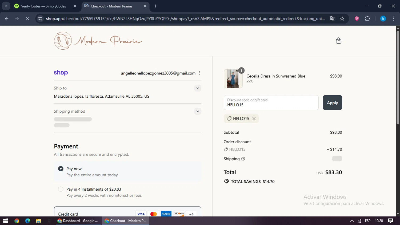The height and width of the screenshot is (225, 400).
Task: Click the shipping help question mark icon
Action: coord(243,159)
